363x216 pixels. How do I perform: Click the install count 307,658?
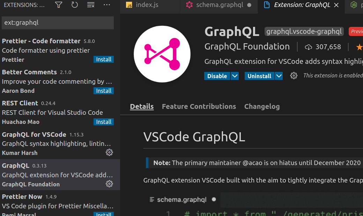pyautogui.click(x=328, y=47)
